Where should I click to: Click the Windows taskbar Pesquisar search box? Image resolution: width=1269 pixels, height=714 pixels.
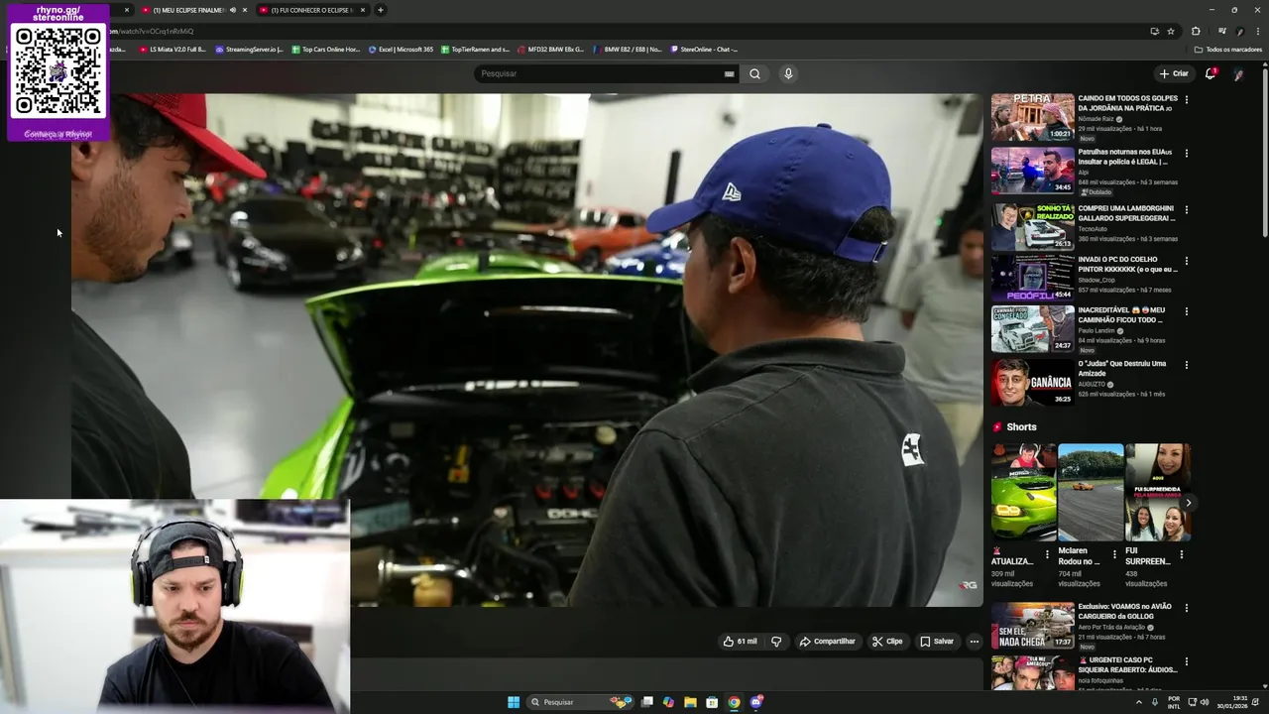[581, 702]
